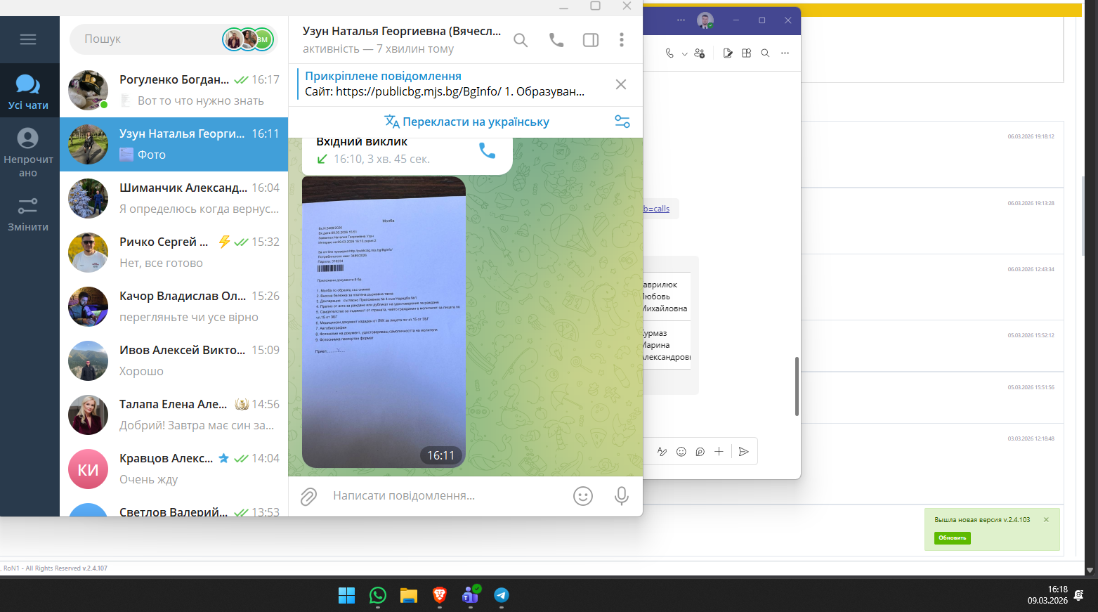Open the Teams profile avatar menu
1098x612 pixels.
pos(705,20)
